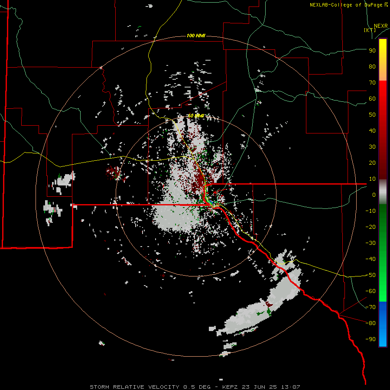Select the 90 value on velocity scale
The width and height of the screenshot is (390, 390).
(x=372, y=51)
